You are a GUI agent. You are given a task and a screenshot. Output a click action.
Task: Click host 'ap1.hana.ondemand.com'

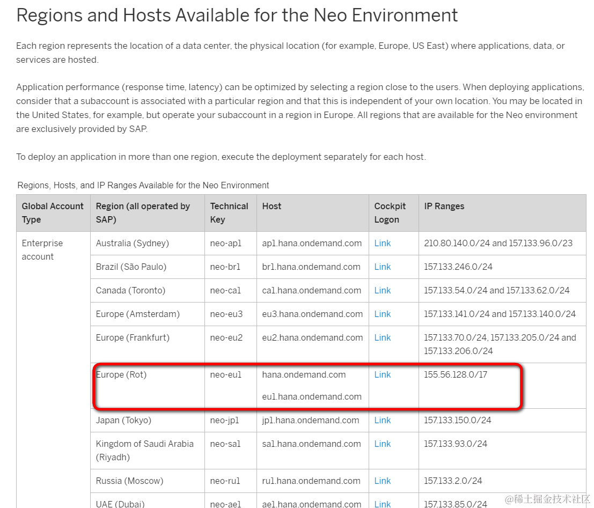tap(312, 243)
